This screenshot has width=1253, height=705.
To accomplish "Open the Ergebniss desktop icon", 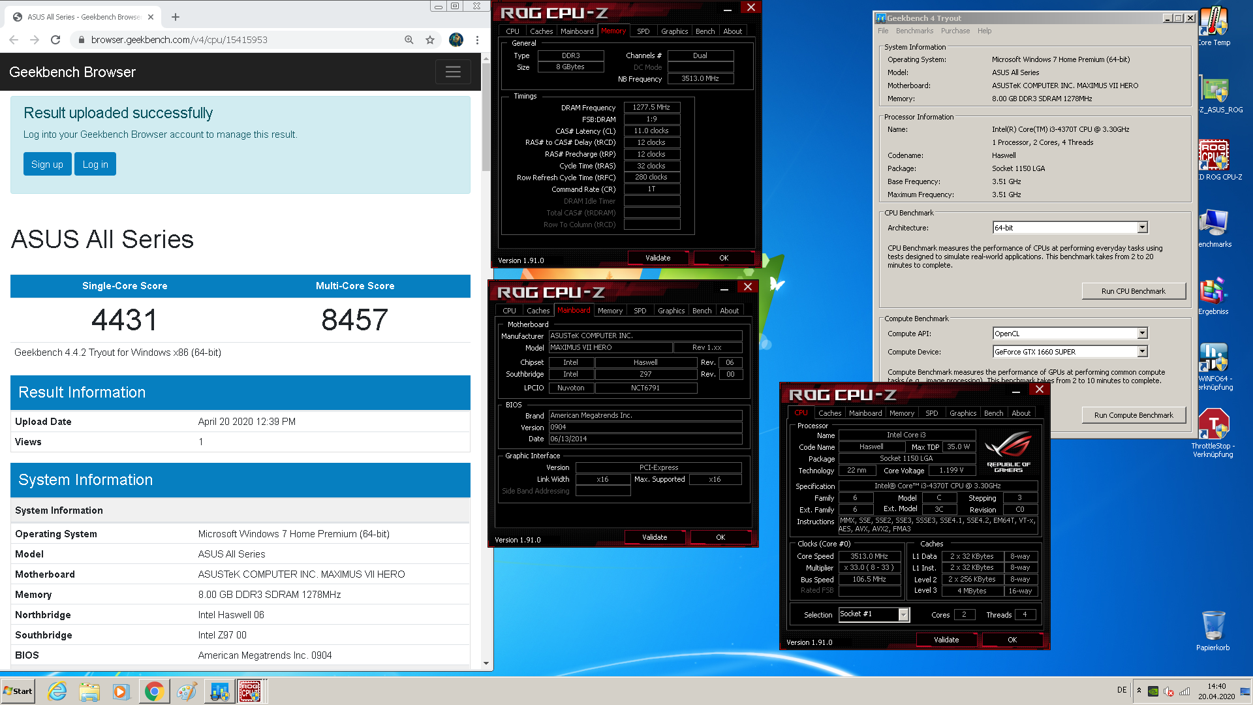I will pyautogui.click(x=1213, y=296).
